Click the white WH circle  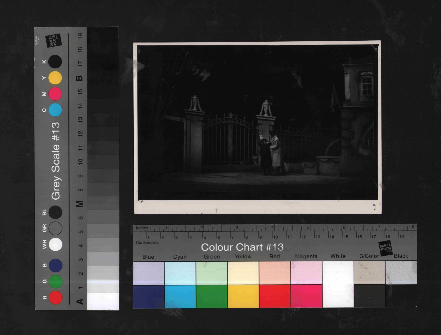tap(55, 244)
